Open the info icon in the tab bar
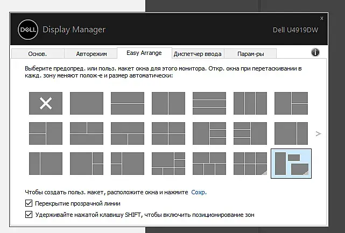The height and width of the screenshot is (233, 345). coord(315,52)
